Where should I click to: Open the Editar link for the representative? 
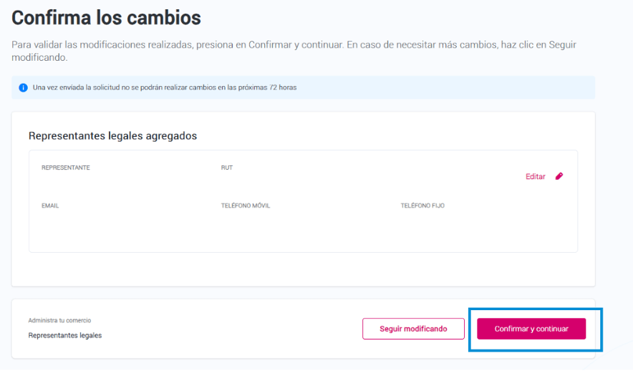point(536,176)
